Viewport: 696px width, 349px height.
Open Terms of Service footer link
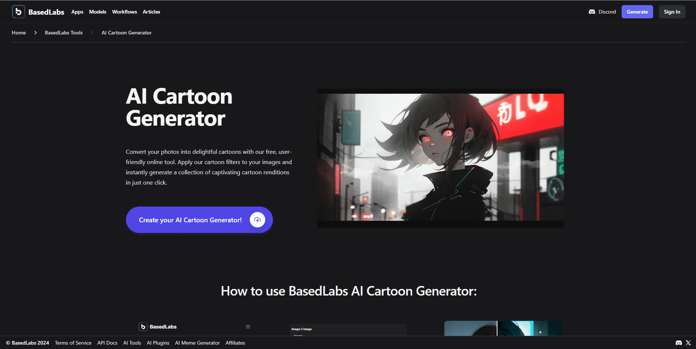73,343
